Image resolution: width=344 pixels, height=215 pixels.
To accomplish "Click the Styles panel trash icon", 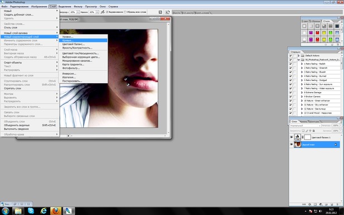I will (338, 45).
